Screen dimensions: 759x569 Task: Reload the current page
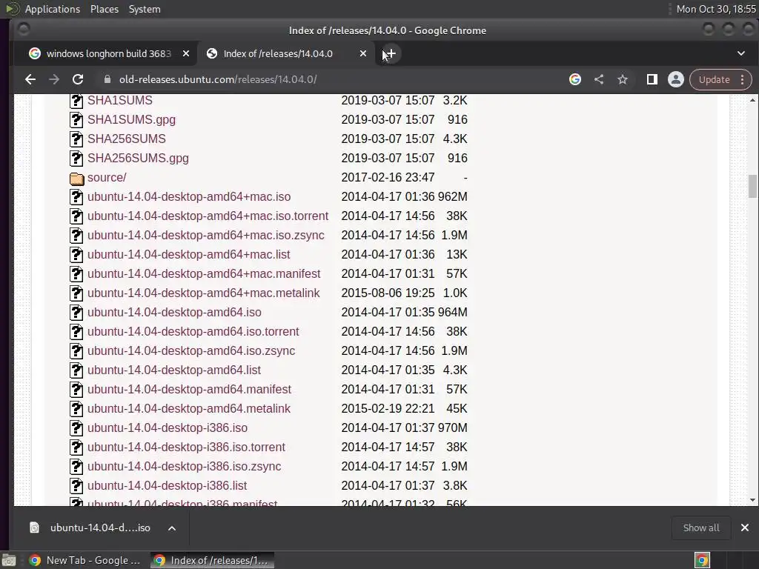pyautogui.click(x=77, y=79)
